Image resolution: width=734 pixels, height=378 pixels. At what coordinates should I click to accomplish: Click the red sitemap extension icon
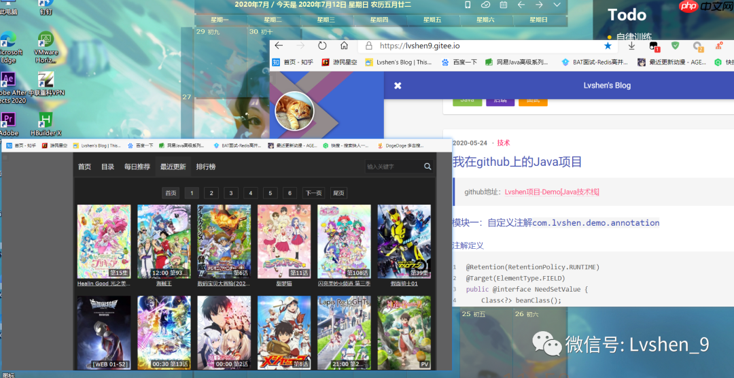[718, 46]
